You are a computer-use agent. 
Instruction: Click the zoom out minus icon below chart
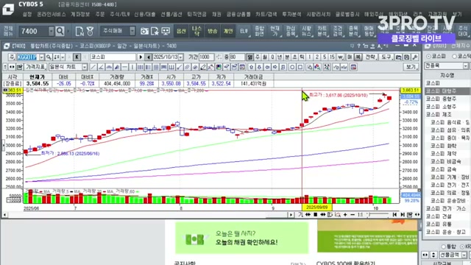(x=353, y=214)
